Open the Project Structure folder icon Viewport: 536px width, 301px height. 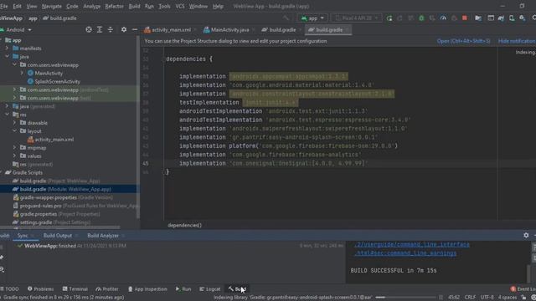(478, 18)
